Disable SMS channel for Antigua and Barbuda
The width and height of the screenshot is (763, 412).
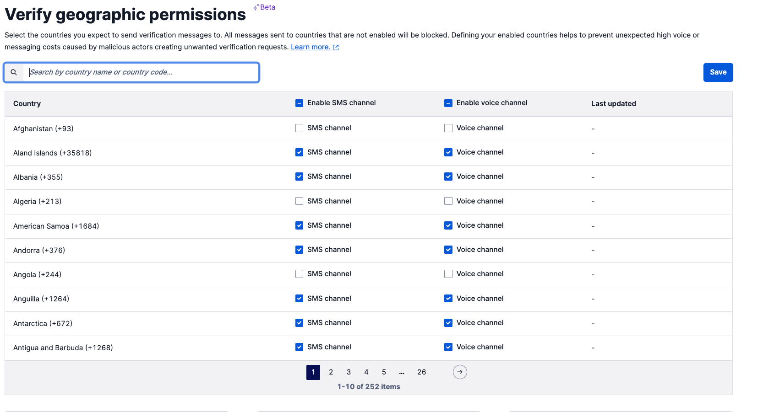coord(299,347)
